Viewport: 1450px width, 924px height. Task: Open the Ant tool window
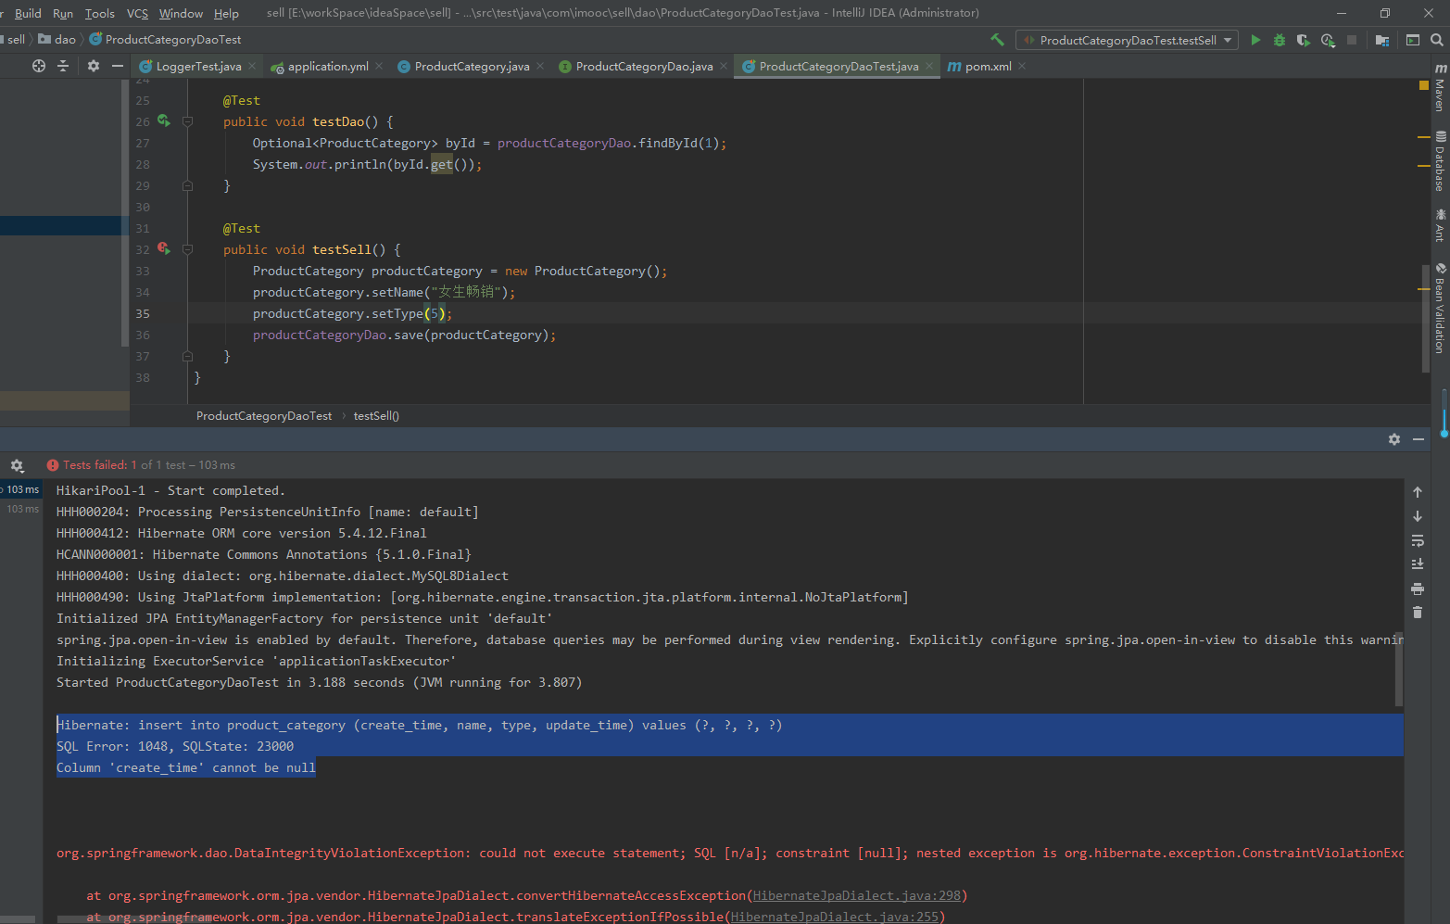(x=1440, y=225)
